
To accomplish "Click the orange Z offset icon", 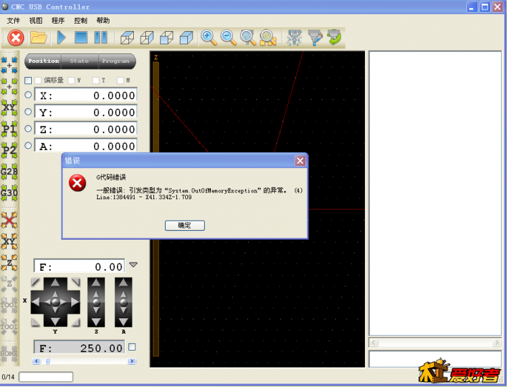I will 9,263.
